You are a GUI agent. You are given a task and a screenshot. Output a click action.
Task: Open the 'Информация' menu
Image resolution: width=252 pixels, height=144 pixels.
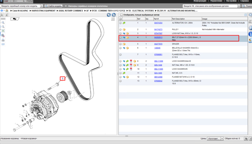200,1
